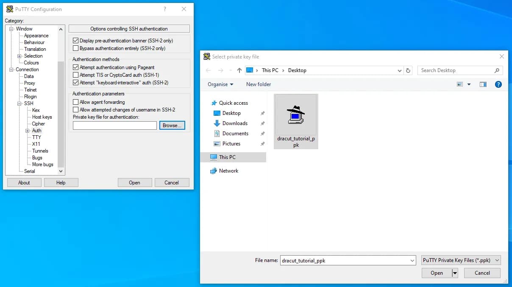Collapse the Window tree node
This screenshot has height=287, width=512.
11,29
